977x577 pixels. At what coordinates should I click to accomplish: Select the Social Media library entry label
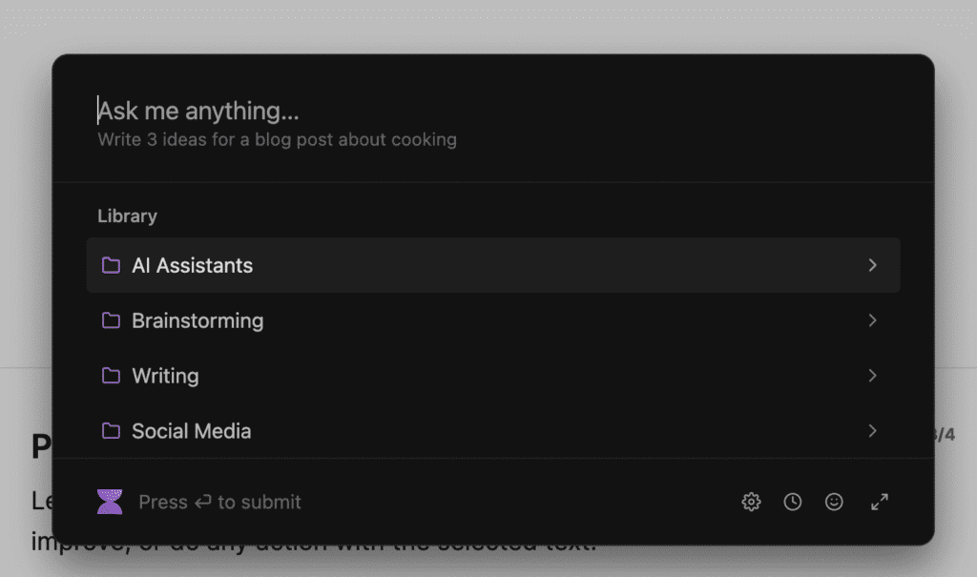tap(191, 431)
